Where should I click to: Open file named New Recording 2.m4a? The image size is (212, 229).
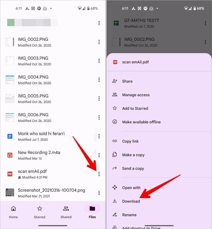pos(39,152)
